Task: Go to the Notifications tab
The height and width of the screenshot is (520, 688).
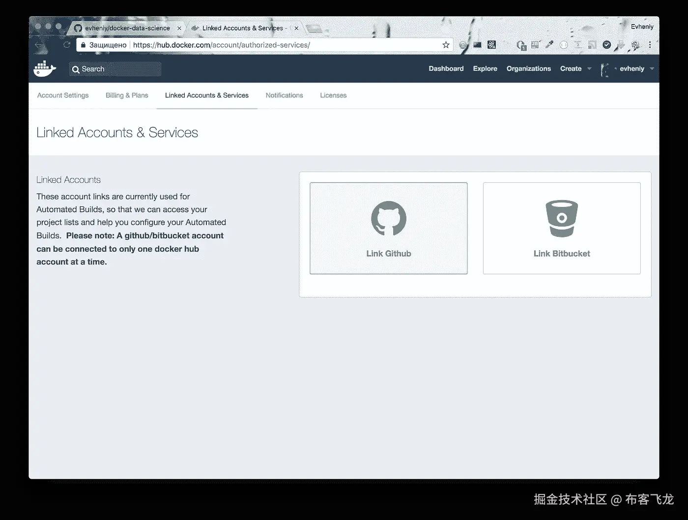Action: tap(285, 95)
